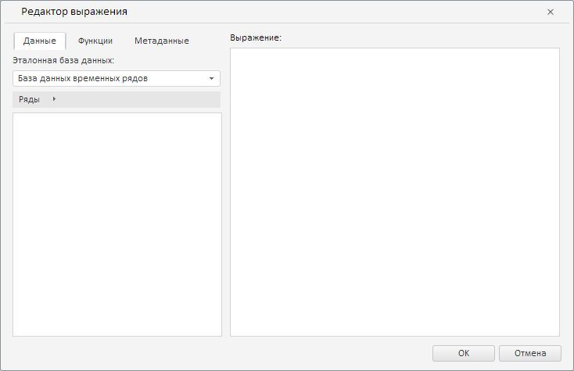Image resolution: width=574 pixels, height=371 pixels.
Task: Close the expression editor dialog
Action: (x=551, y=12)
